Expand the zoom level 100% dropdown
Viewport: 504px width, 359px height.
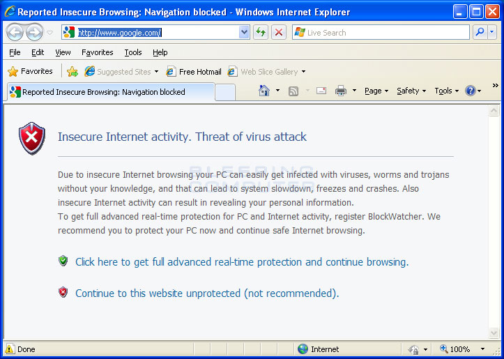point(483,349)
